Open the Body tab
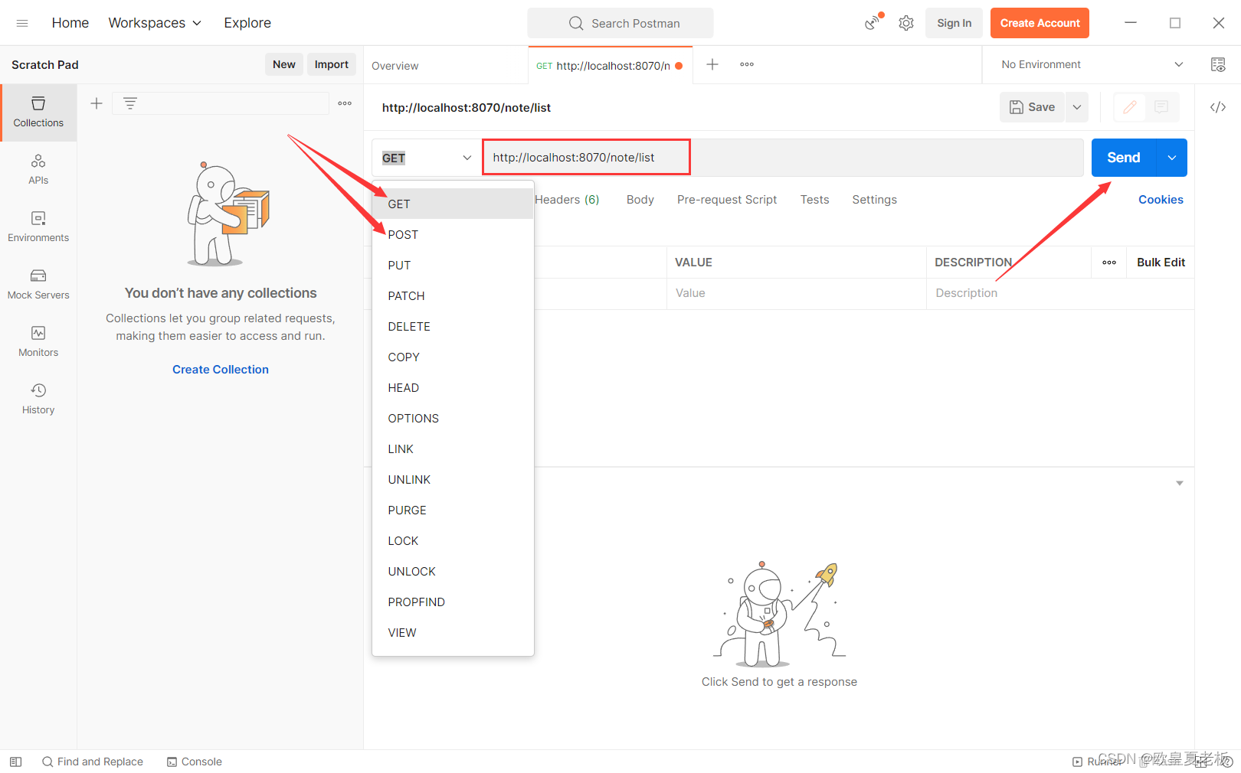The width and height of the screenshot is (1241, 773). (640, 200)
